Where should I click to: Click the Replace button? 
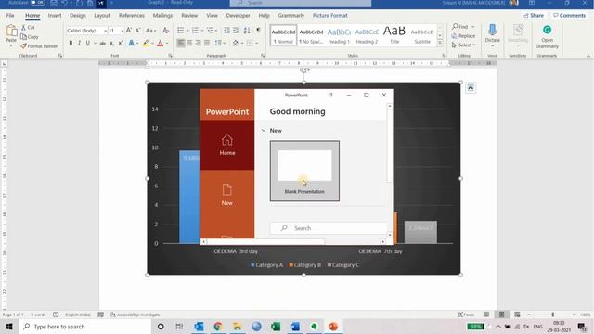click(x=463, y=36)
